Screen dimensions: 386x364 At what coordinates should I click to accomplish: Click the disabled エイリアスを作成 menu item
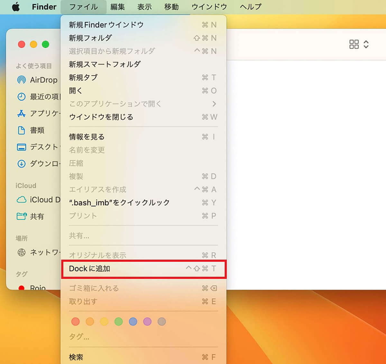(x=143, y=190)
